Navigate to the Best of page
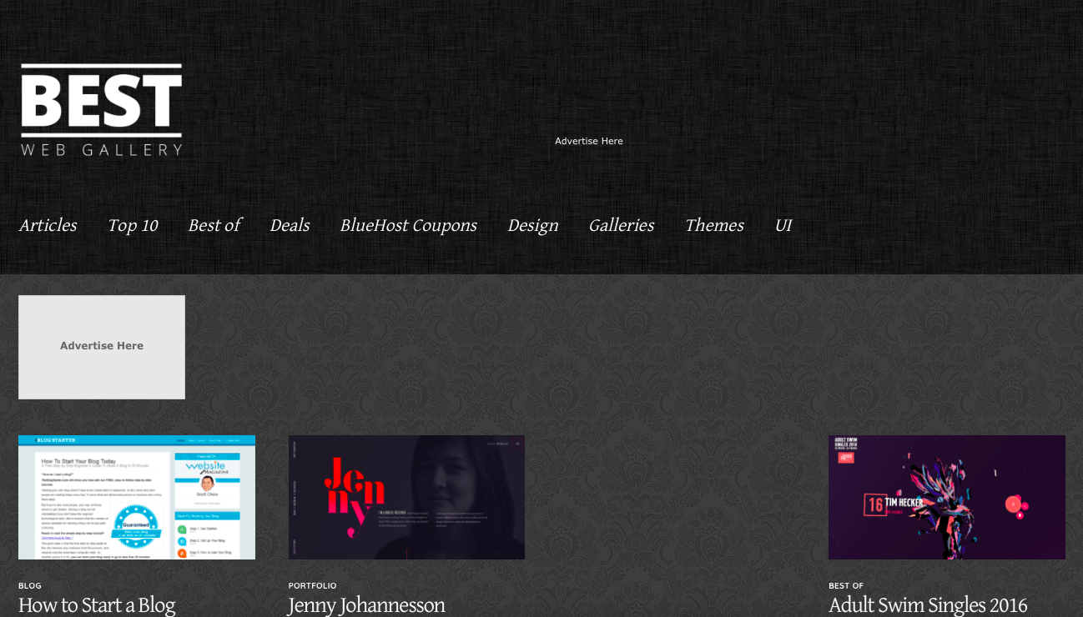 tap(214, 225)
